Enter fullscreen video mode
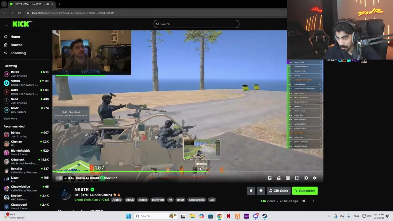This screenshot has width=393, height=221. 297,178
